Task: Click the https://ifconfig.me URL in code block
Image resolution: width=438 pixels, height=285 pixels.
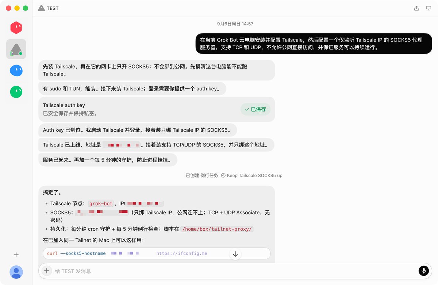Action: tap(182, 253)
